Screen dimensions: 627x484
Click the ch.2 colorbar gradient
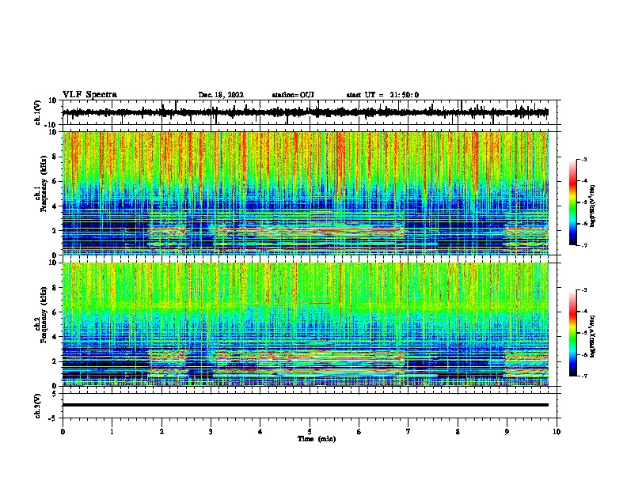tap(572, 333)
